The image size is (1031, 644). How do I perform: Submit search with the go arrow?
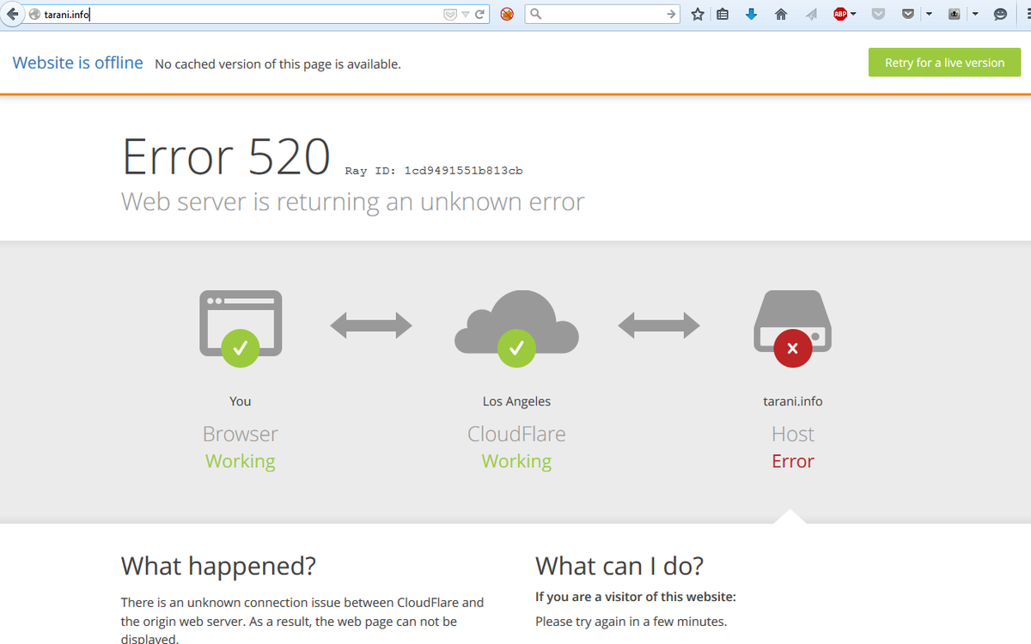(x=672, y=14)
